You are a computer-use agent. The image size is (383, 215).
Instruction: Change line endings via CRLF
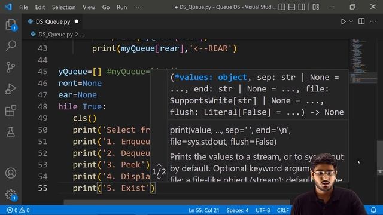coord(283,210)
